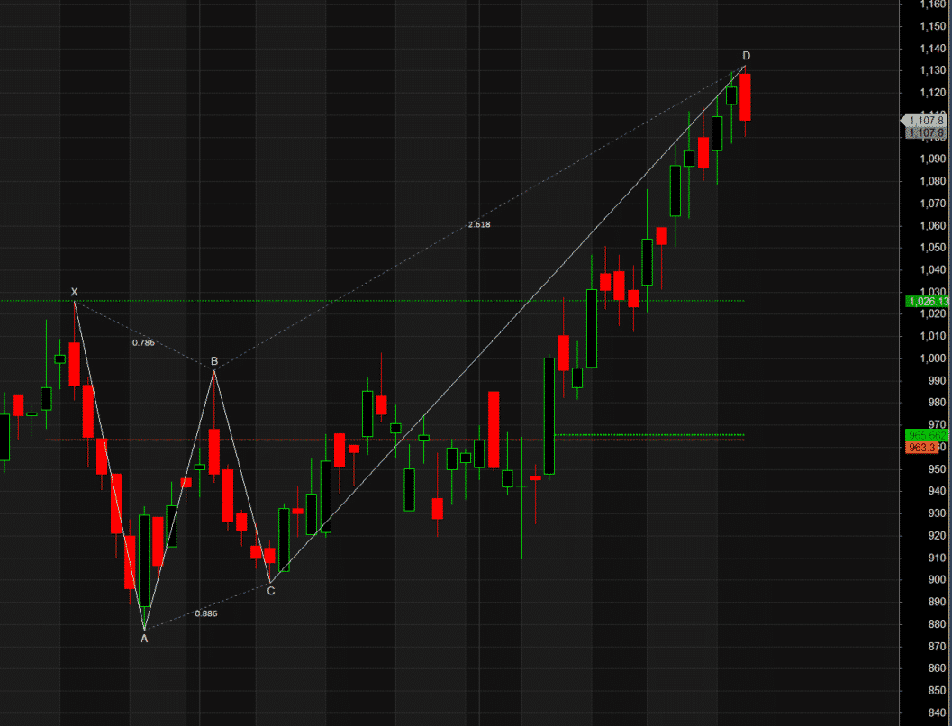Select the A point label at pattern low
This screenshot has width=952, height=726.
click(143, 639)
